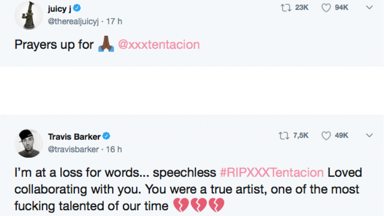Click the juicy j display name
Viewport: 385px width, 216px height.
60,9
